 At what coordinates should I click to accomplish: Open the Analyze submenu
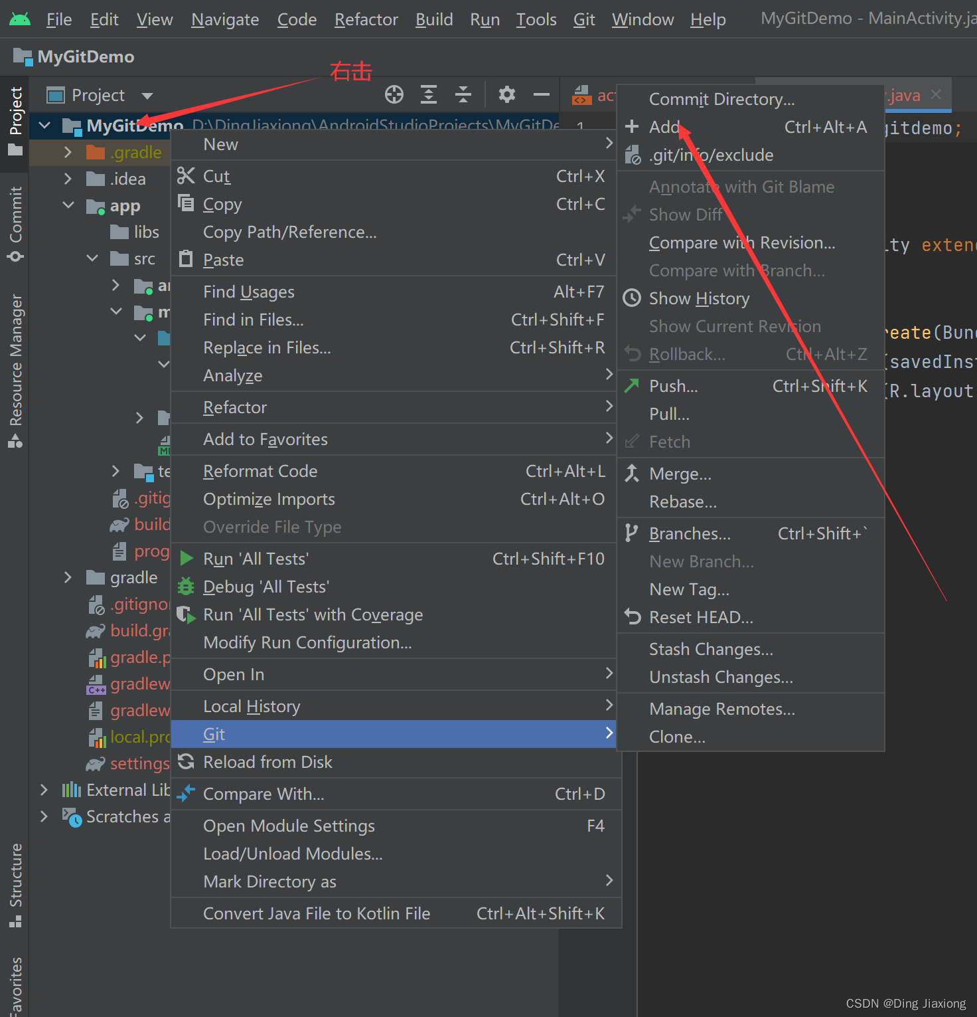(394, 375)
